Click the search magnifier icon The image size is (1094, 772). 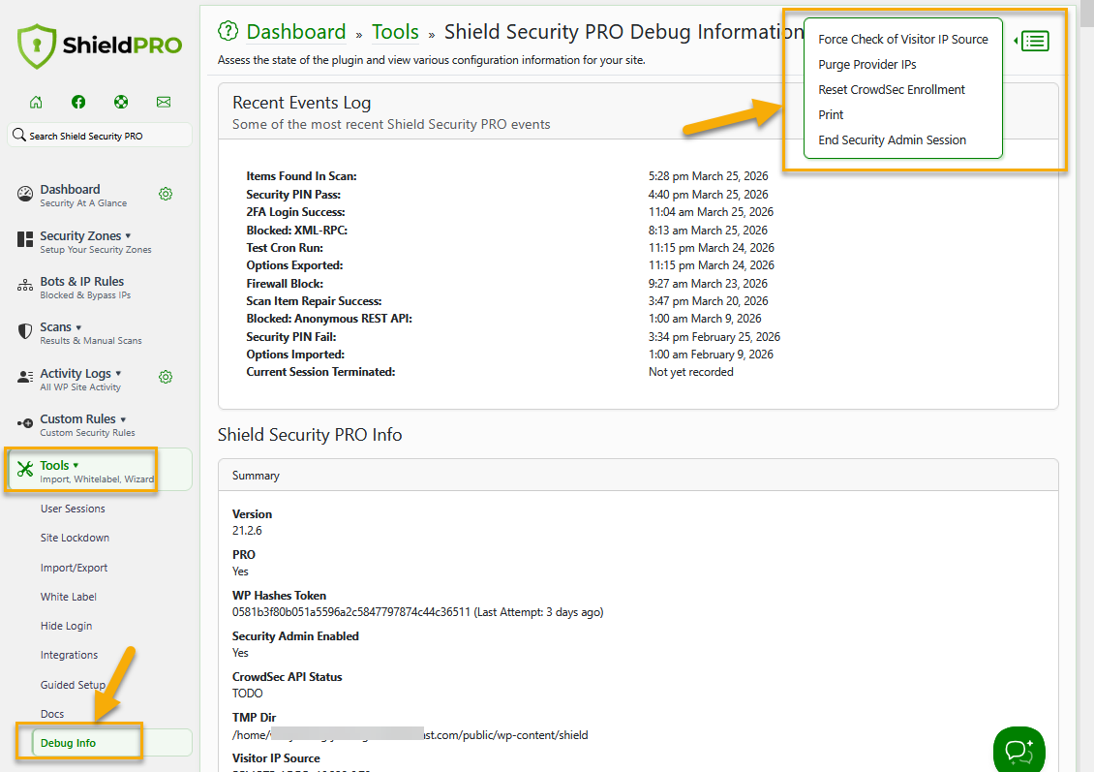pos(18,135)
